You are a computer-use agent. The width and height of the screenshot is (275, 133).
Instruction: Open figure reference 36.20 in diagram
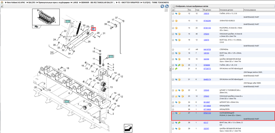(111, 56)
